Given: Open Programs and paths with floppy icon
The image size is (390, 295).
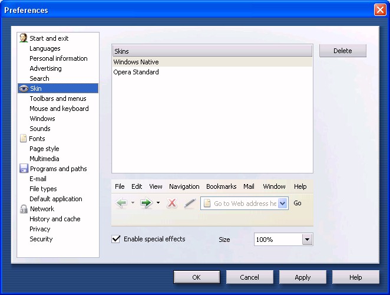Looking at the screenshot, I should point(58,169).
